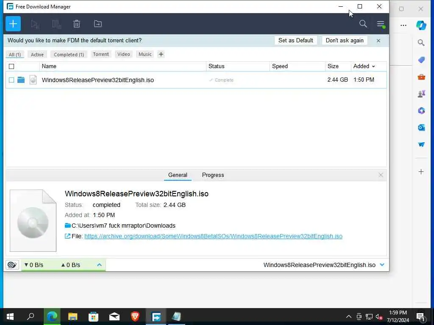Switch to Microsoft Edge on taskbar
434x325 pixels.
(x=52, y=317)
